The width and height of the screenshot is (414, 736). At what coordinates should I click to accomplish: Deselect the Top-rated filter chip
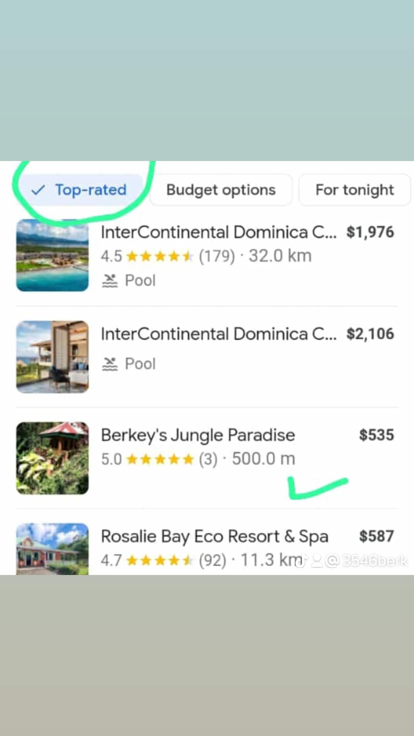coord(81,190)
